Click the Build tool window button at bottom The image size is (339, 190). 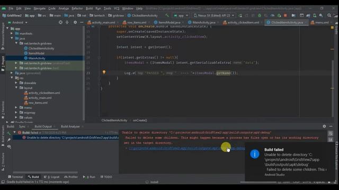[33, 177]
